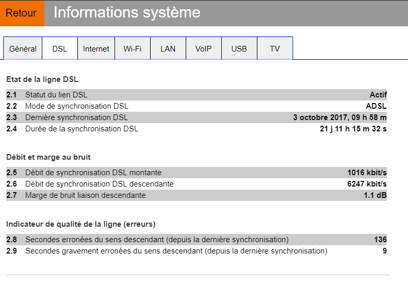Switch to the Général tab
Screen dimensions: 408x304
tap(23, 48)
